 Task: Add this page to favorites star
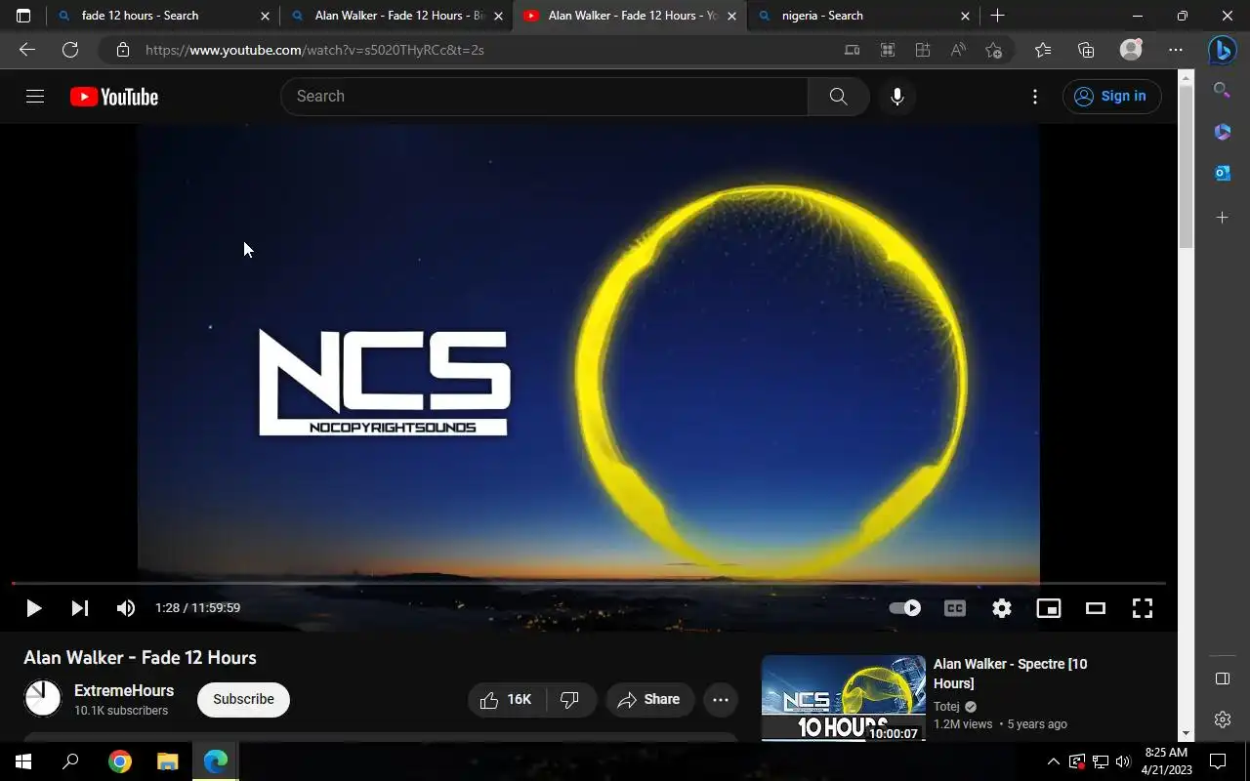pyautogui.click(x=993, y=50)
